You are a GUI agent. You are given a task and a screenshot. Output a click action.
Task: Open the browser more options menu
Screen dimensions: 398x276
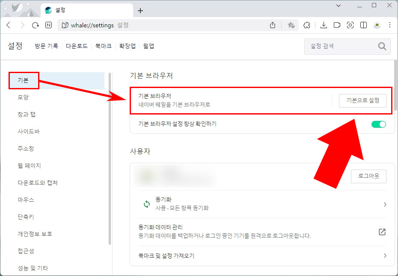coord(390,25)
